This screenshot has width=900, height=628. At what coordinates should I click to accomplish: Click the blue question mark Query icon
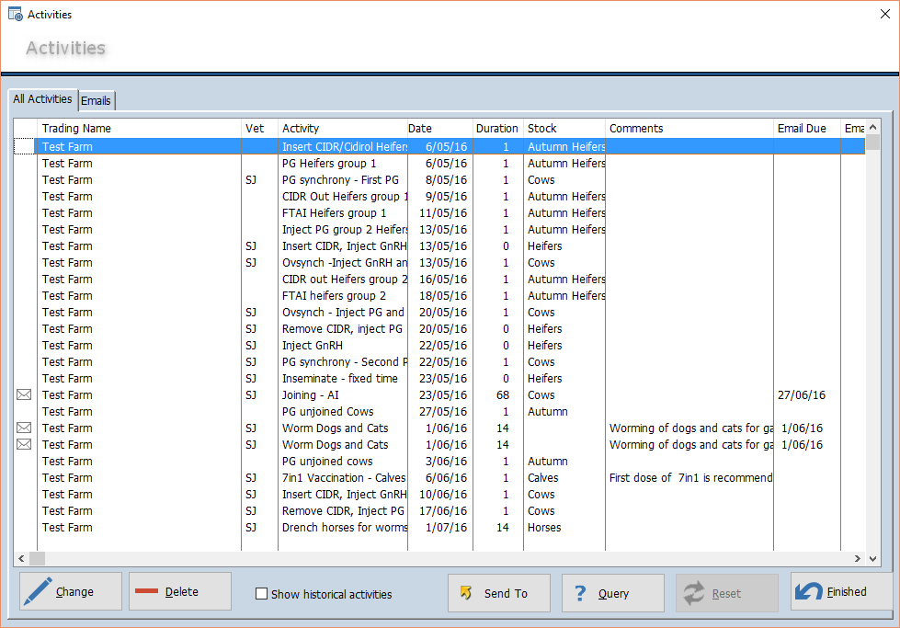click(580, 593)
